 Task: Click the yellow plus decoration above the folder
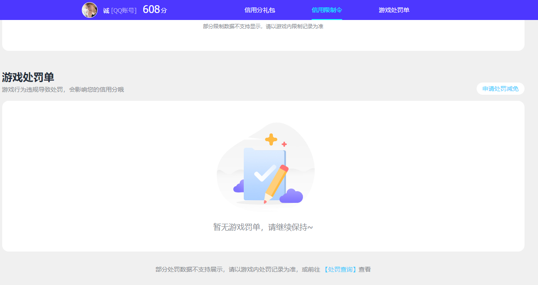point(271,139)
